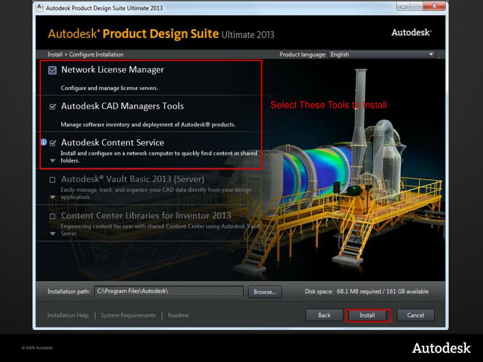Click 'Install > Configure Installation' breadcrumb

click(85, 55)
